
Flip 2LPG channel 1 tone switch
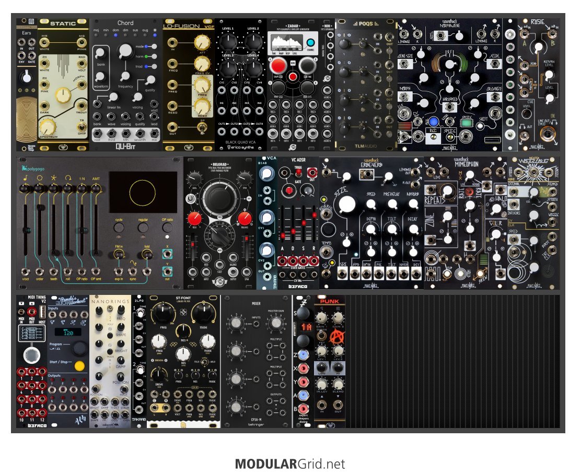point(140,314)
